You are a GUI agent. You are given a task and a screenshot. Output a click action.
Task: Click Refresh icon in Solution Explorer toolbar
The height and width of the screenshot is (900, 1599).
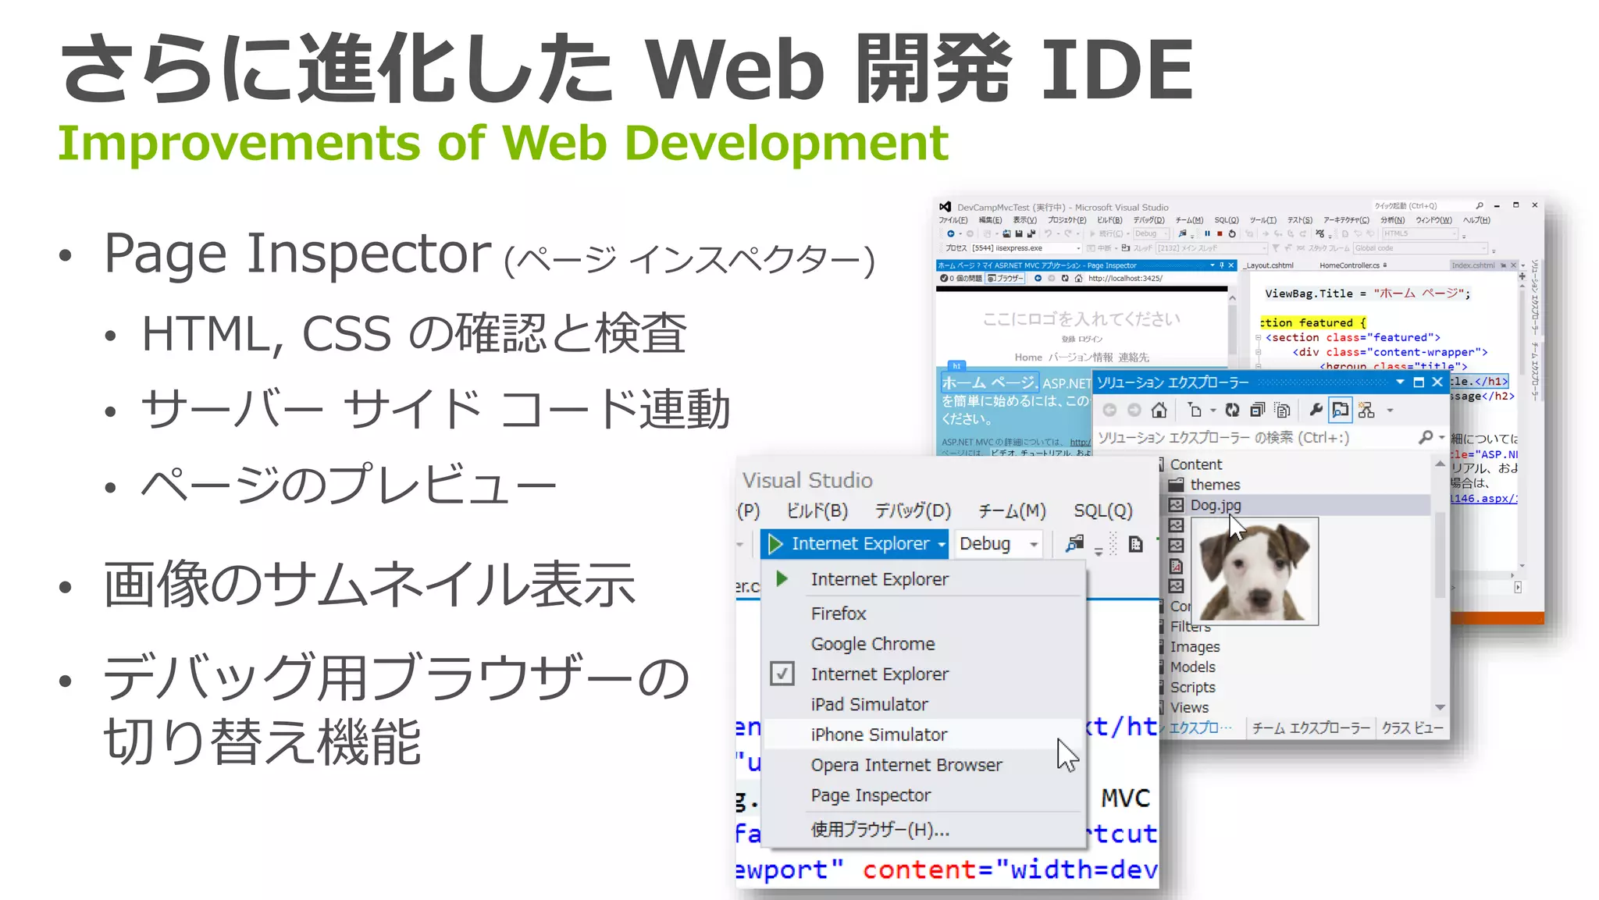(x=1232, y=410)
